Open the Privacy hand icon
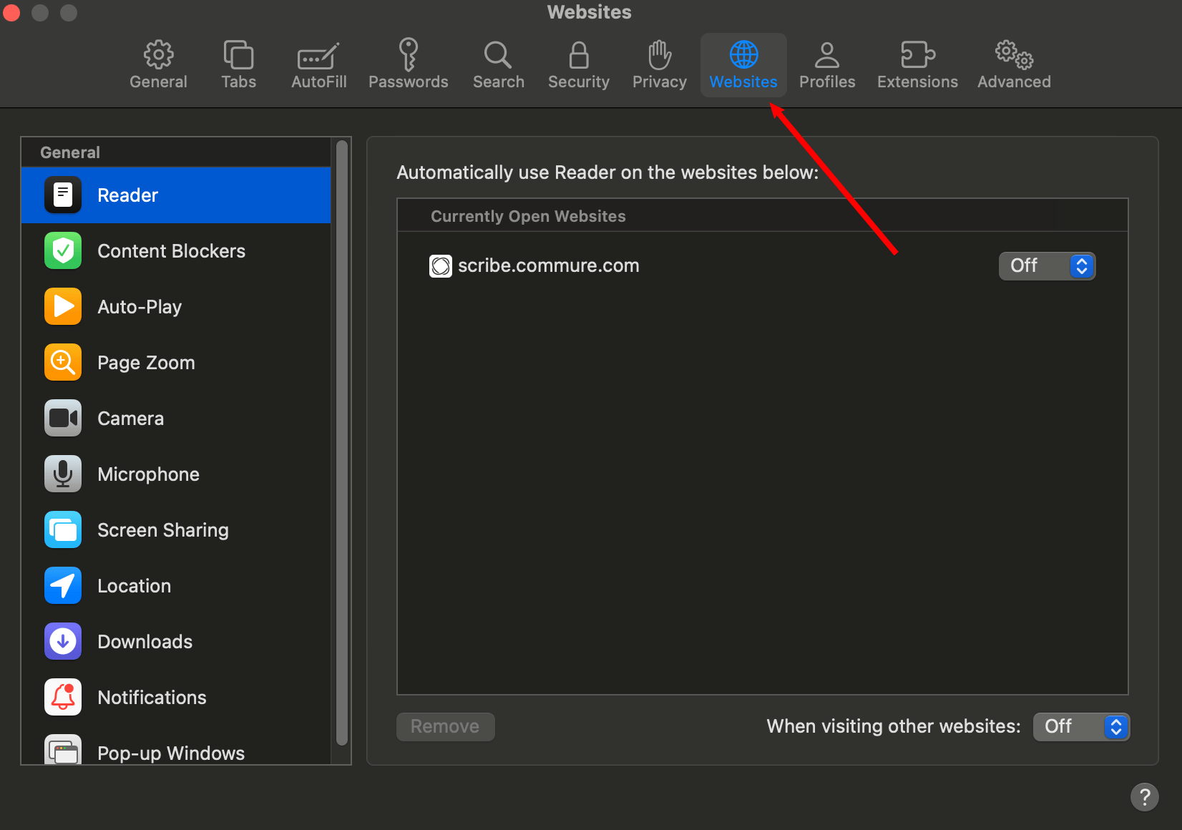Image resolution: width=1182 pixels, height=830 pixels. coord(659,54)
